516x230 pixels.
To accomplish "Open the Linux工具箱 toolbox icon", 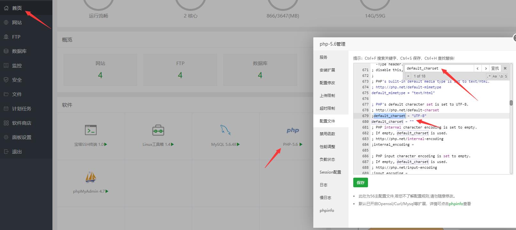I will pos(158,130).
